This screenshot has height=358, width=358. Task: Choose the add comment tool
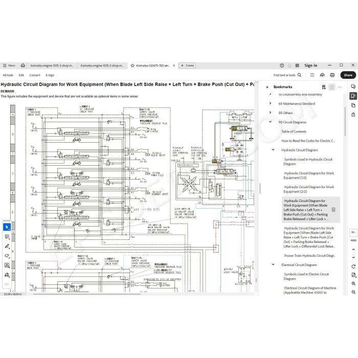point(7,237)
